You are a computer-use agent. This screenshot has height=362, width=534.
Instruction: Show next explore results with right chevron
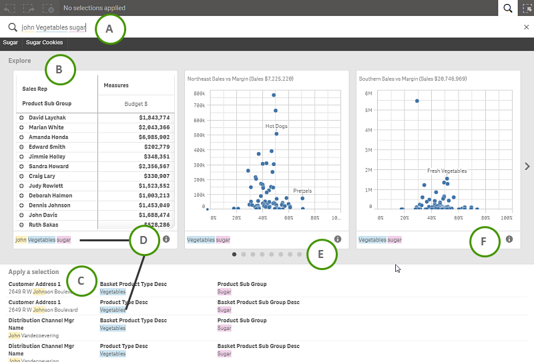pos(527,166)
